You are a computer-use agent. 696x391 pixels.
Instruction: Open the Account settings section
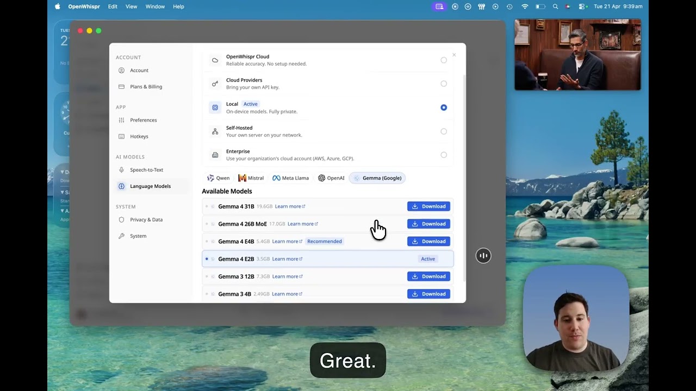pyautogui.click(x=152, y=70)
